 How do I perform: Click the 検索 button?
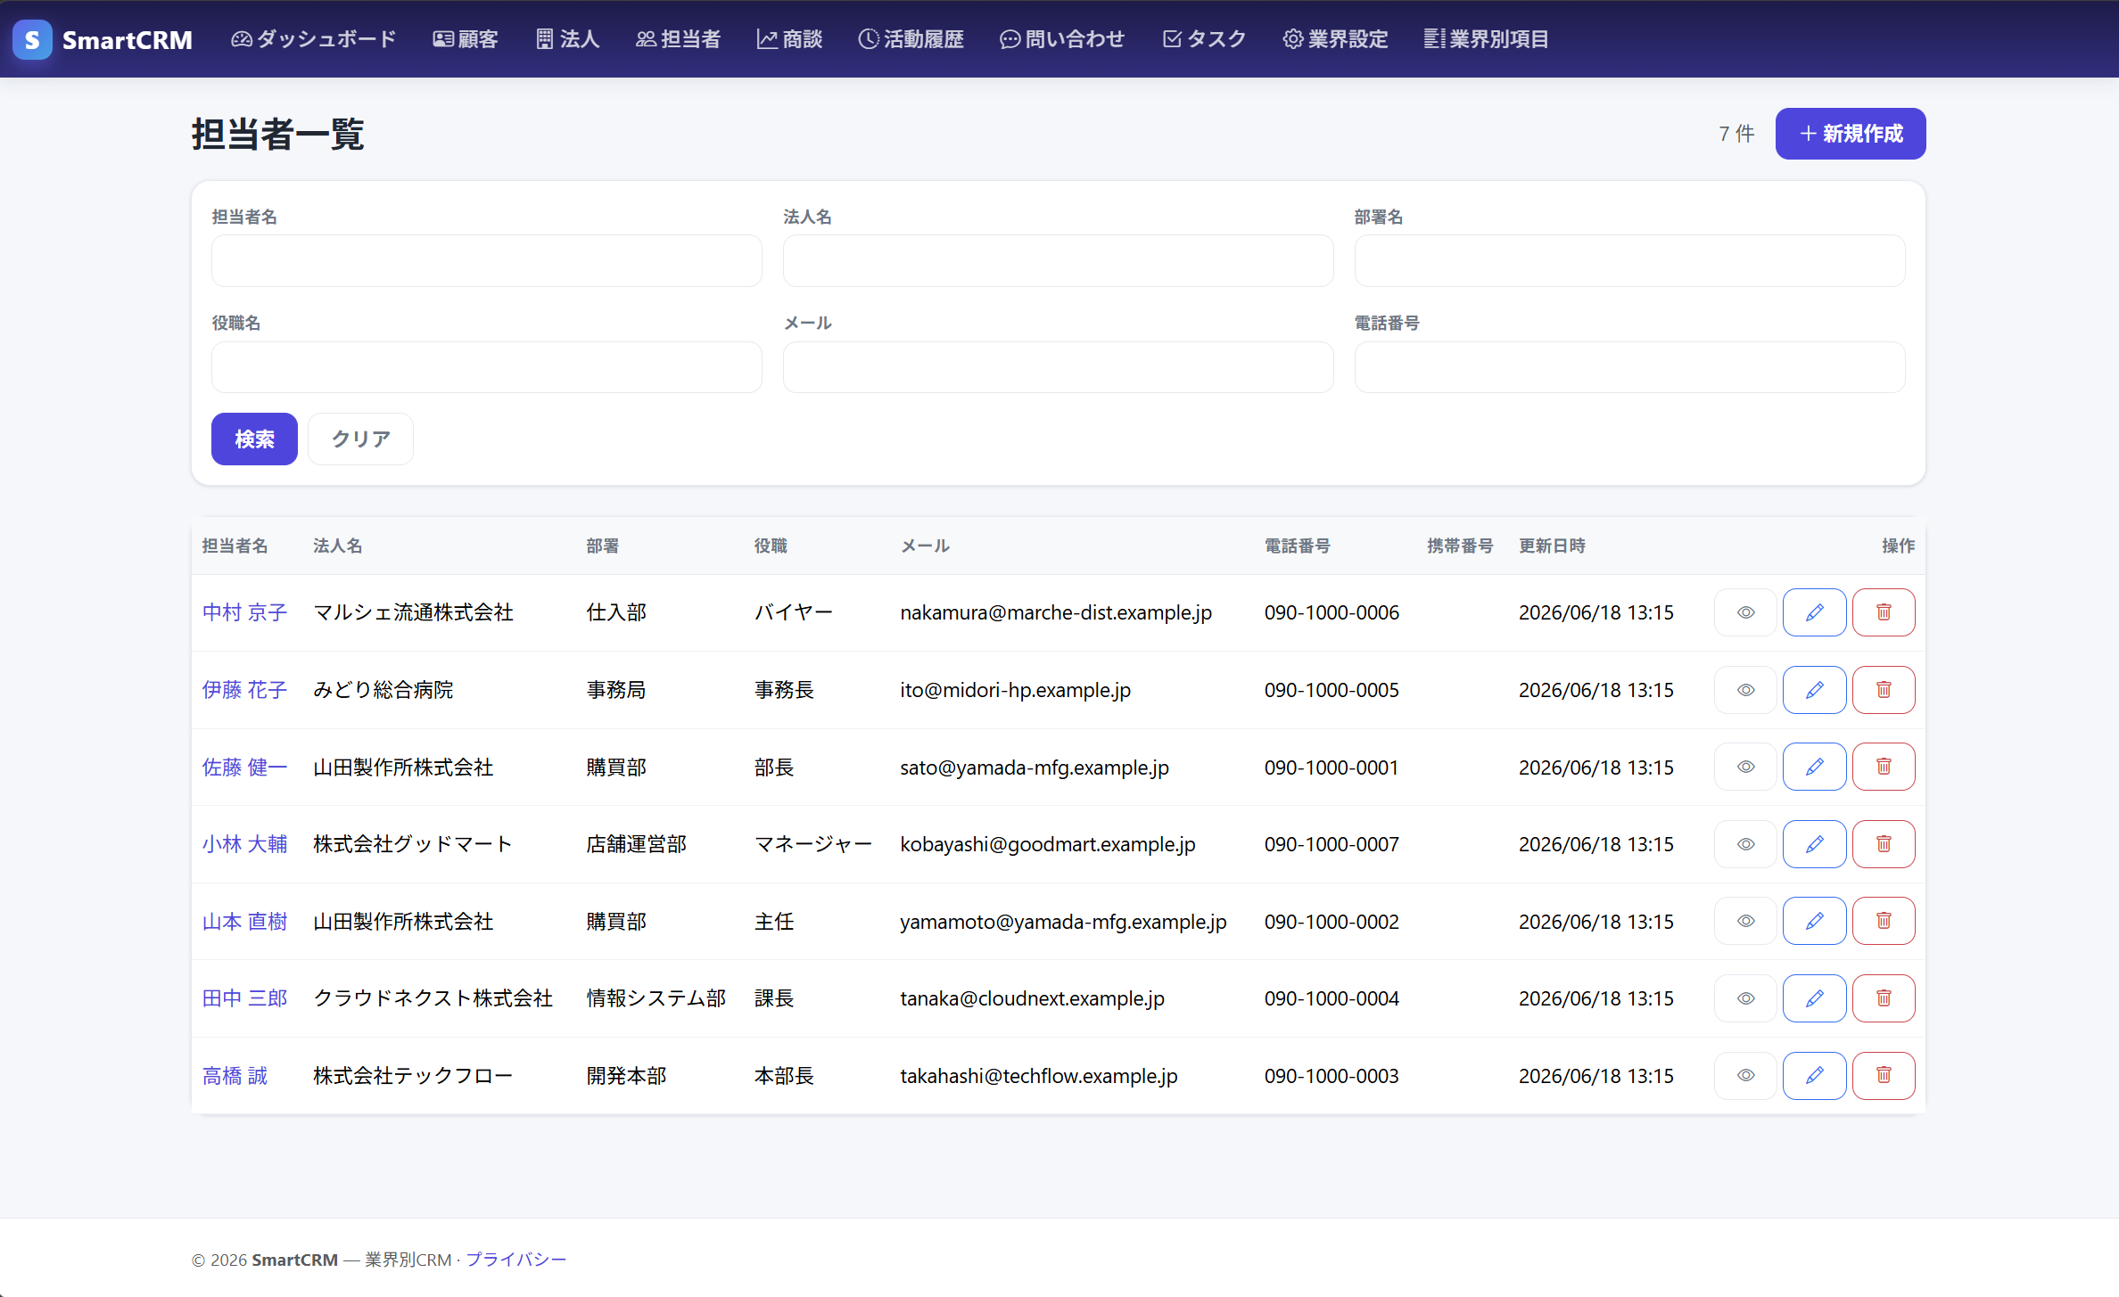[x=254, y=439]
